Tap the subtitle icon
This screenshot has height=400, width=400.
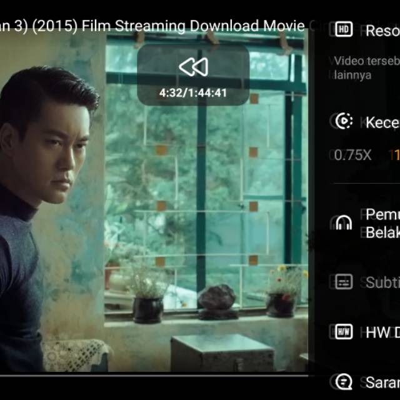point(344,282)
